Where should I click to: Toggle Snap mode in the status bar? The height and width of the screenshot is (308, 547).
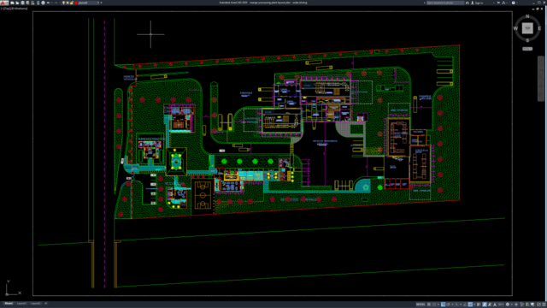434,305
